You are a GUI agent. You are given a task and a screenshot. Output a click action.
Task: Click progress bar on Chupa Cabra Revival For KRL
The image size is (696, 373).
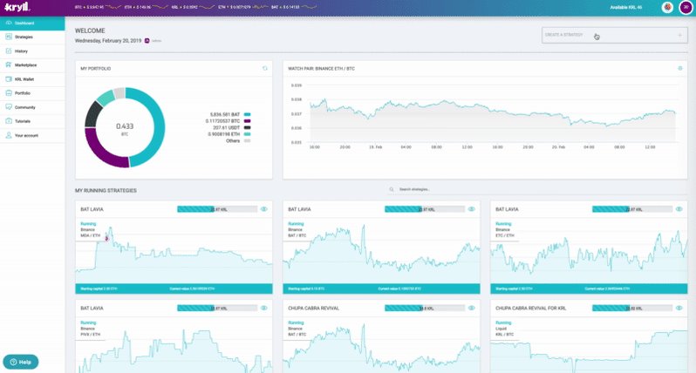point(632,308)
